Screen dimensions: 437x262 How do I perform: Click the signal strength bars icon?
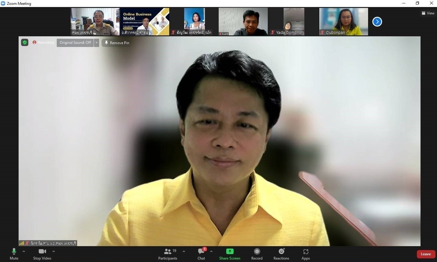(21, 243)
